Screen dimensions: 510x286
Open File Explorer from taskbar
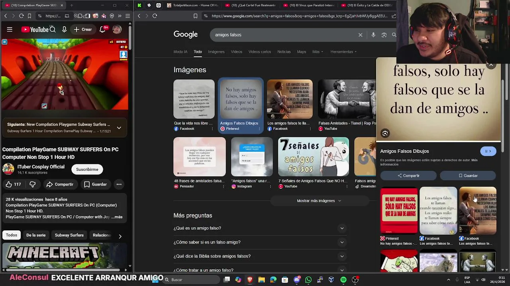tap(261, 280)
